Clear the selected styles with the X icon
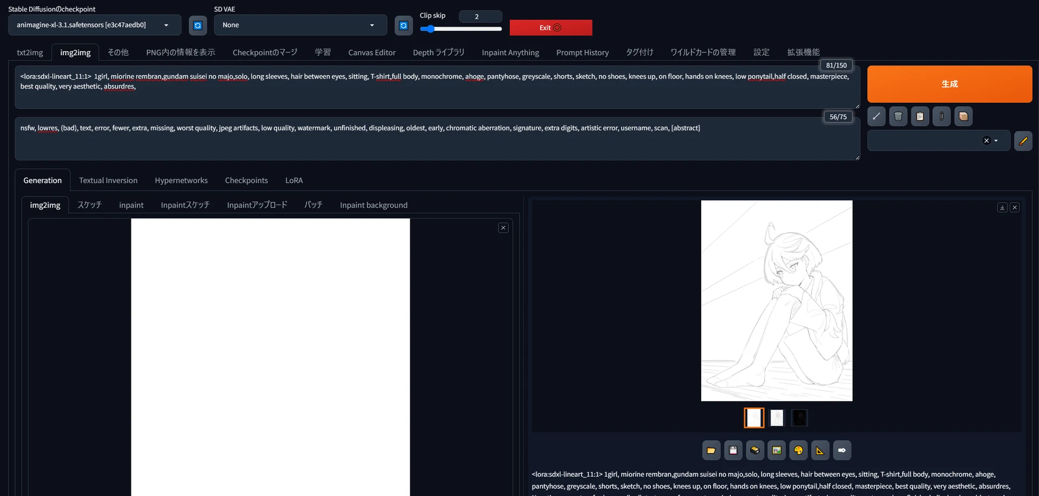 pos(986,141)
